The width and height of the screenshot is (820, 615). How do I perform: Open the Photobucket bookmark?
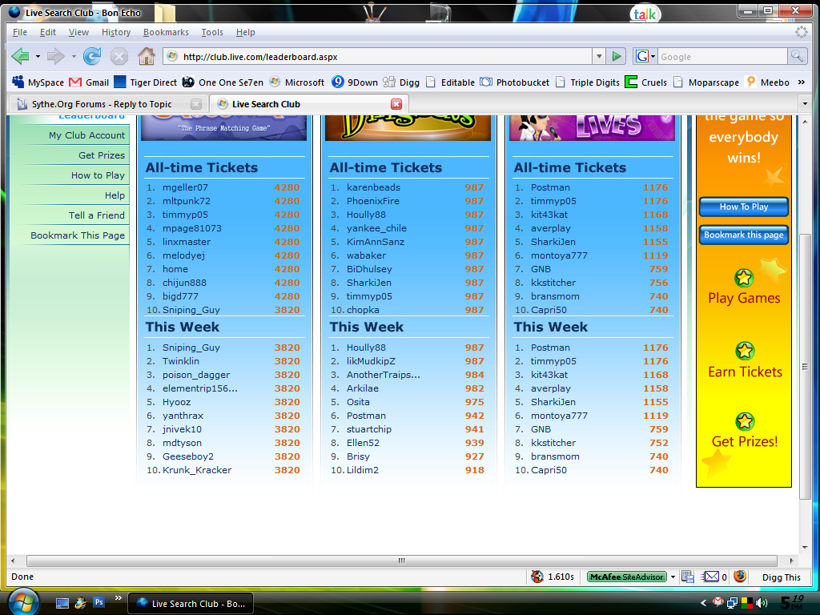pos(515,82)
